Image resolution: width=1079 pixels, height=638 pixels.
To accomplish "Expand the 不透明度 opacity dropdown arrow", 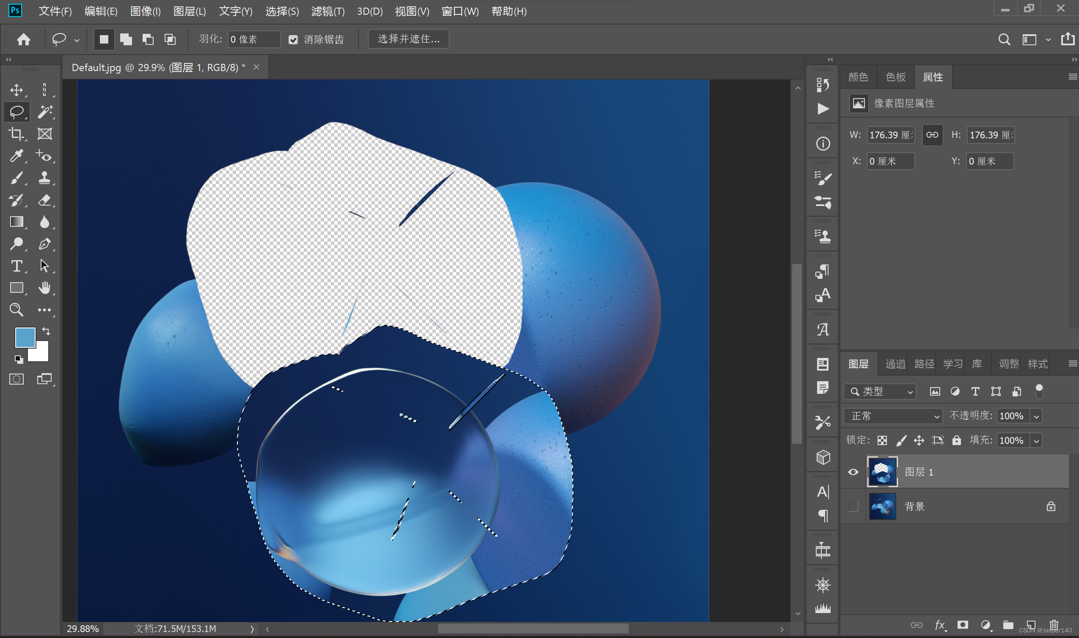I will (x=1036, y=416).
